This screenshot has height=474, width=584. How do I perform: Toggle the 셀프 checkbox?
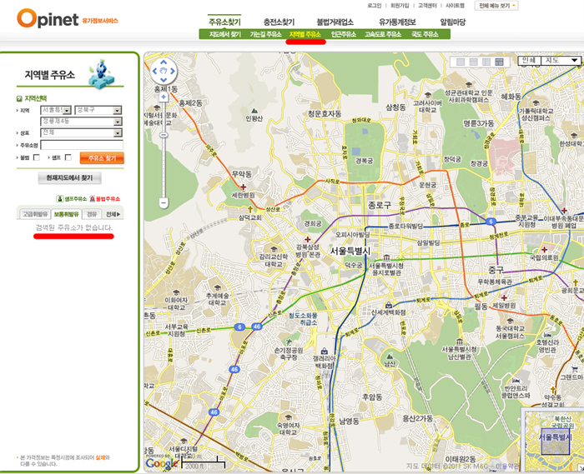click(68, 157)
